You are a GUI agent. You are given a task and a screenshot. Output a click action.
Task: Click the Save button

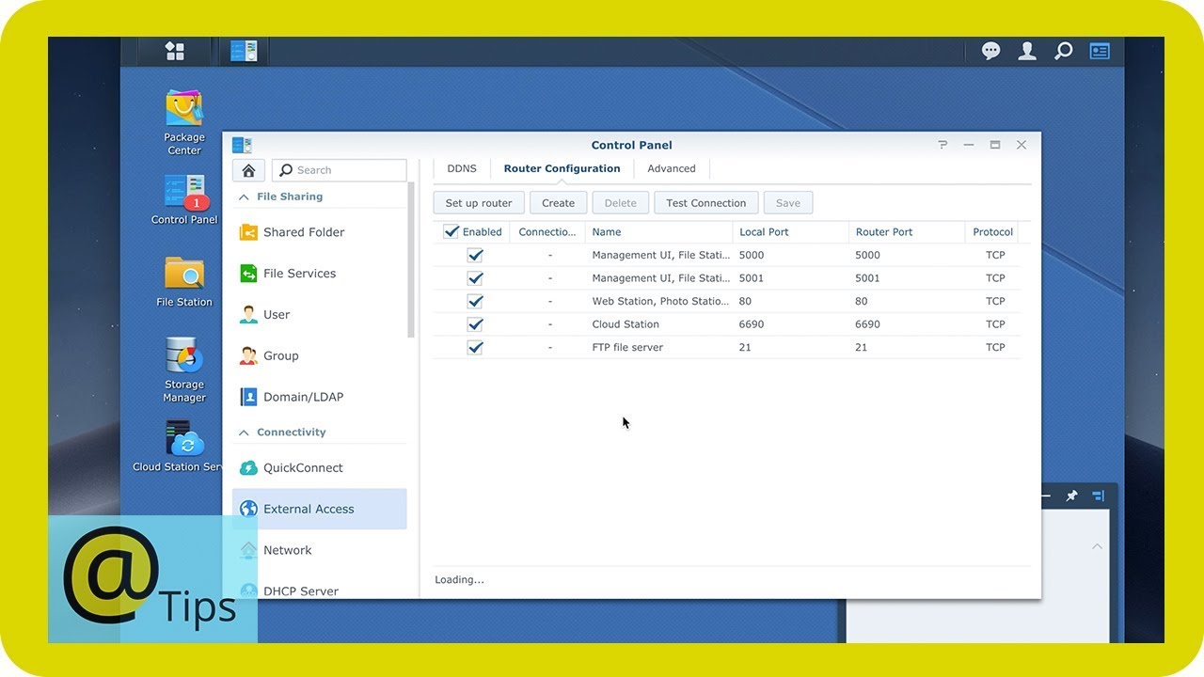click(788, 203)
